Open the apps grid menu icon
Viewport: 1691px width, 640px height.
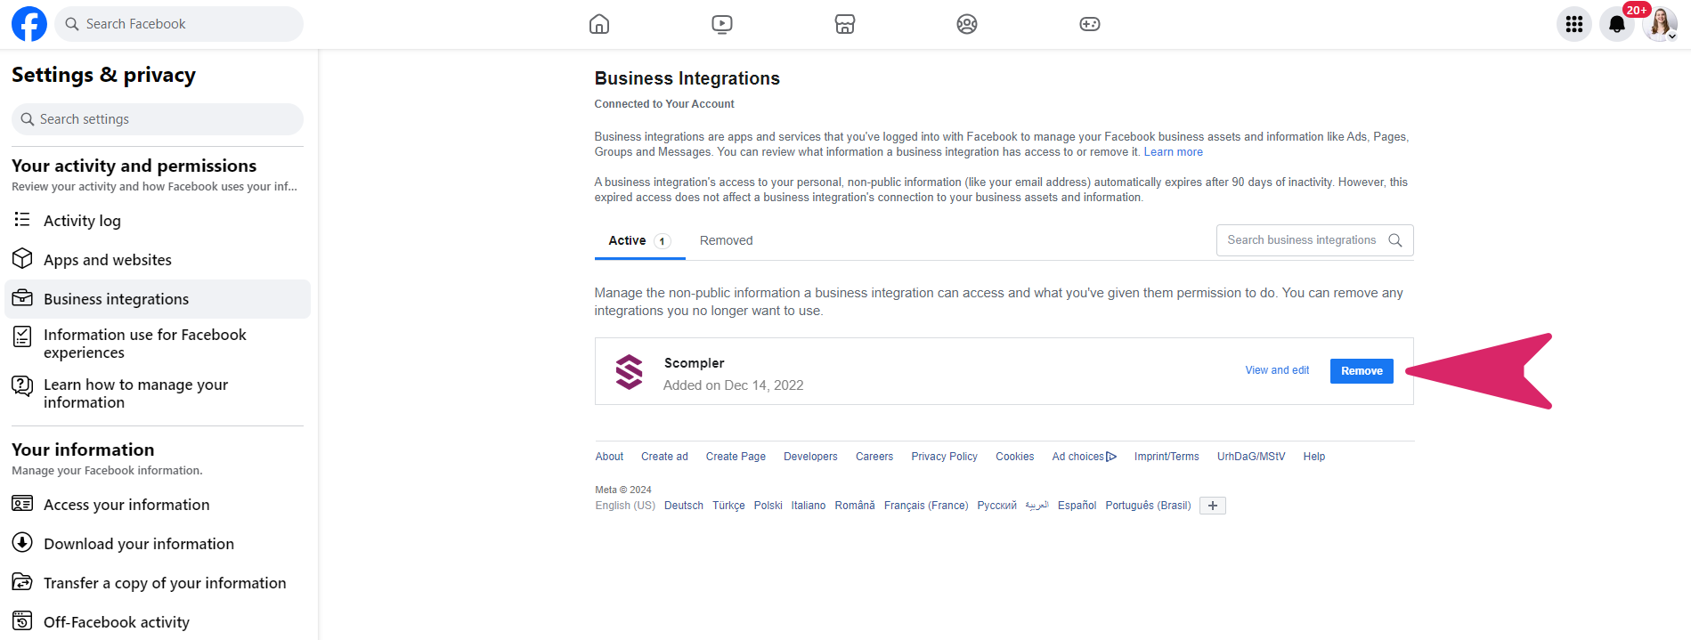[1573, 24]
